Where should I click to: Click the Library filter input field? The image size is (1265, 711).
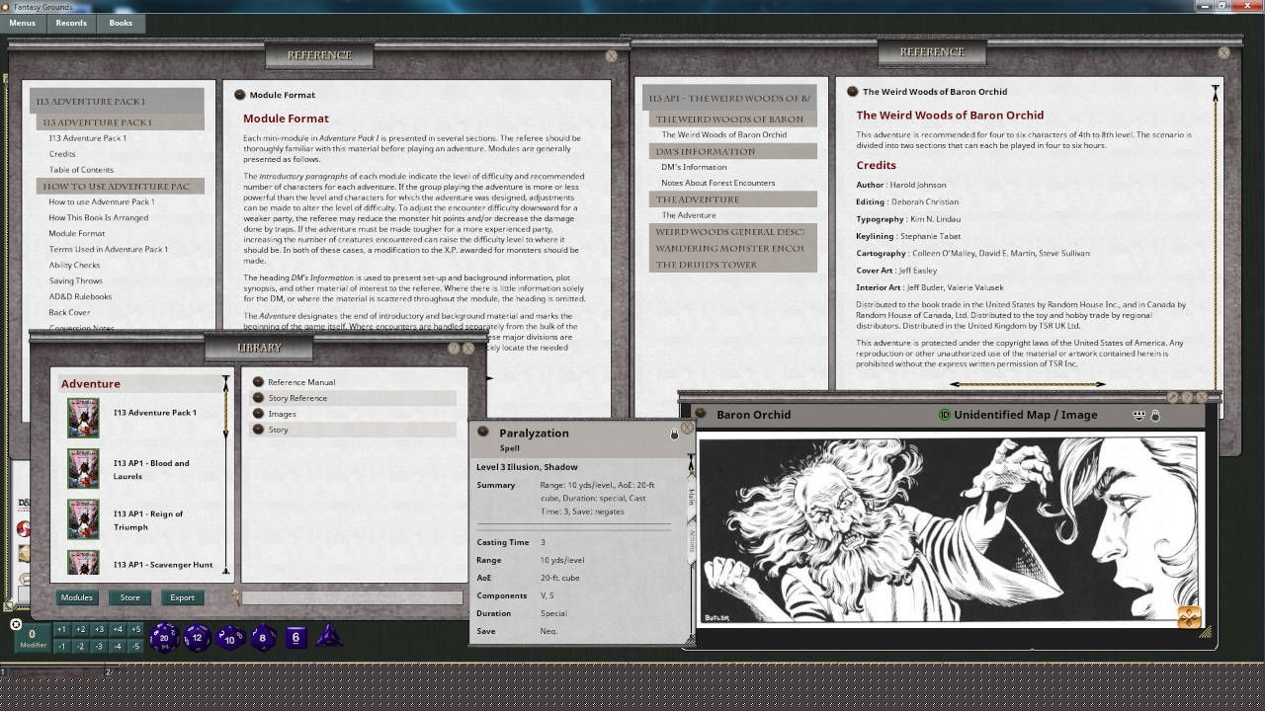tap(353, 597)
